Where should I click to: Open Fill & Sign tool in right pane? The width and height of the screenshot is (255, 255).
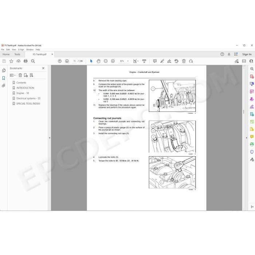tap(252, 107)
